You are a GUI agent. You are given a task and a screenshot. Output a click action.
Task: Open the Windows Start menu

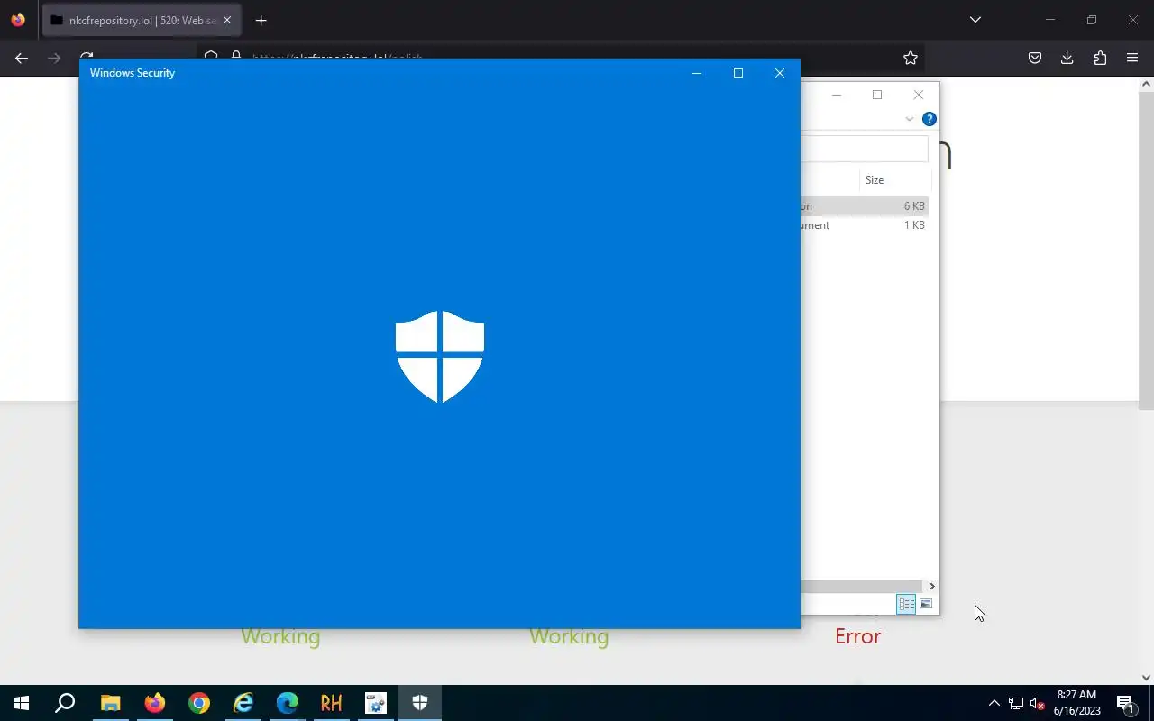pyautogui.click(x=22, y=703)
